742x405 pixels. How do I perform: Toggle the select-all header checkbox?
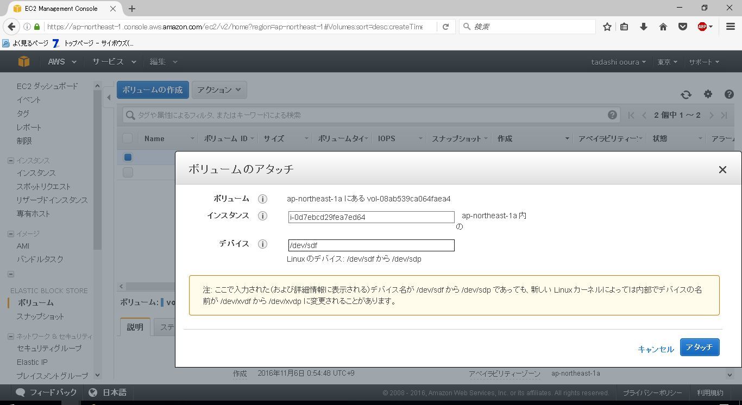pyautogui.click(x=128, y=138)
